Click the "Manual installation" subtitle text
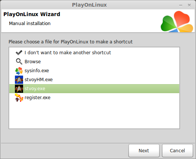Screen dimensions: 196x159 click(30, 24)
